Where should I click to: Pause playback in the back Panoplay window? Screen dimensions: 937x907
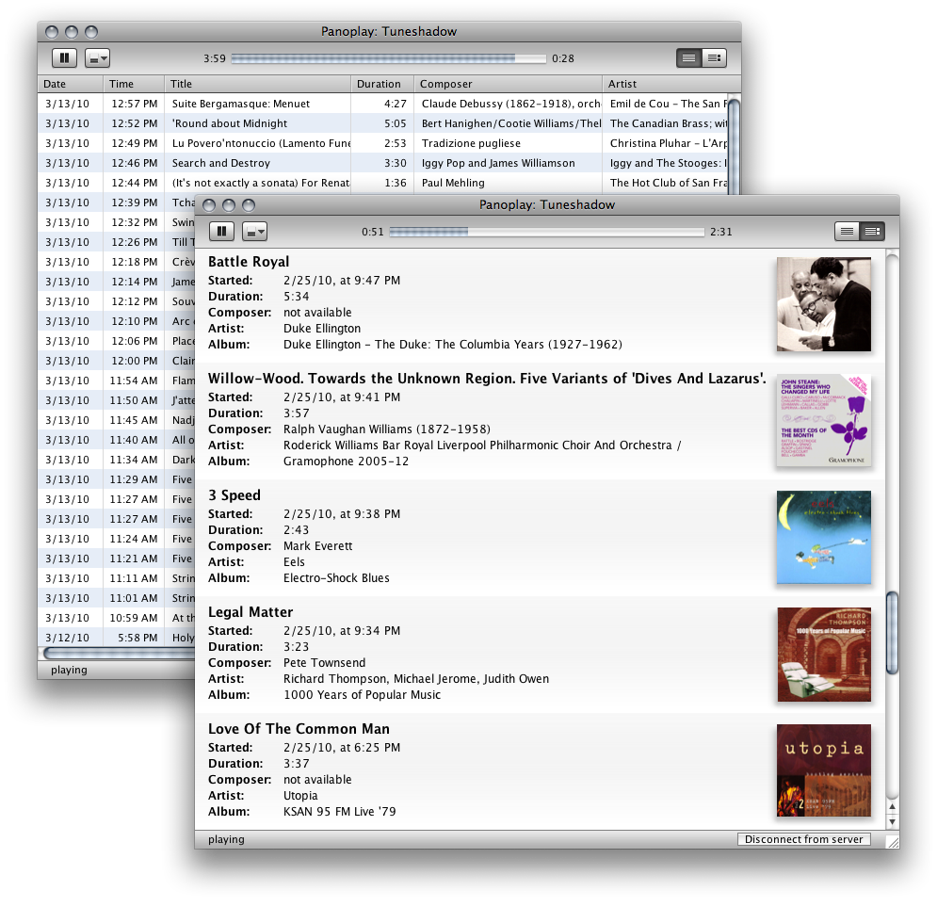coord(63,58)
